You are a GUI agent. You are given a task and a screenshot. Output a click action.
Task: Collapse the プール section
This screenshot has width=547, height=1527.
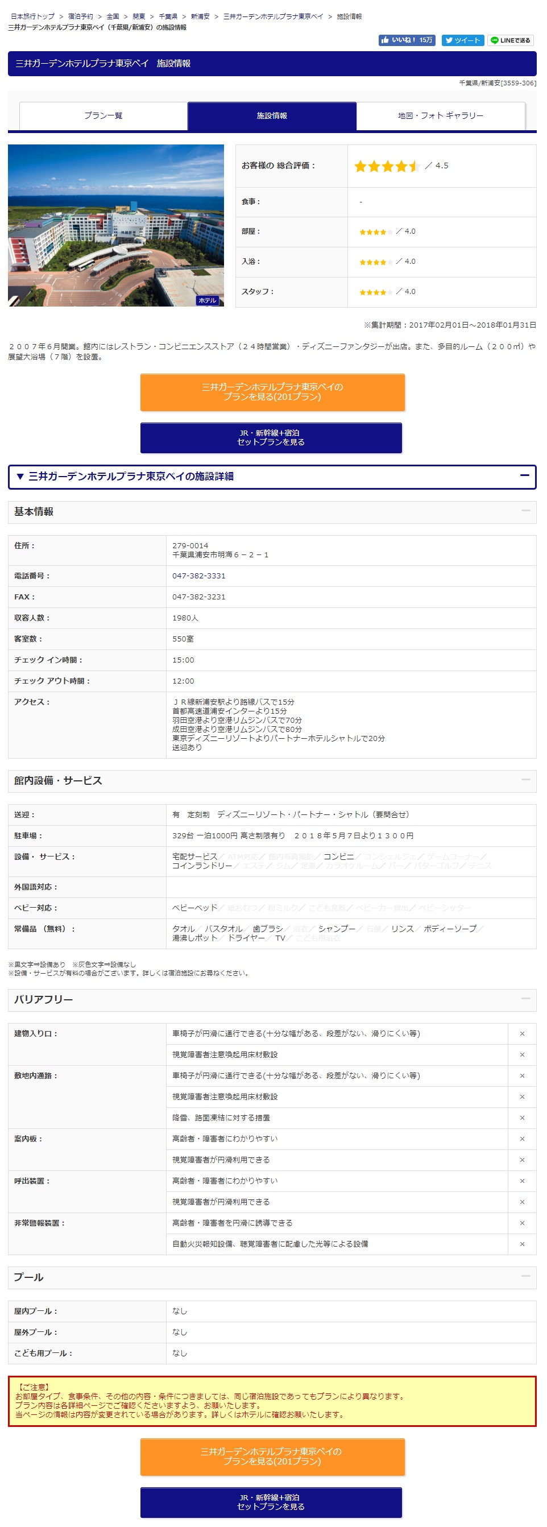525,1276
